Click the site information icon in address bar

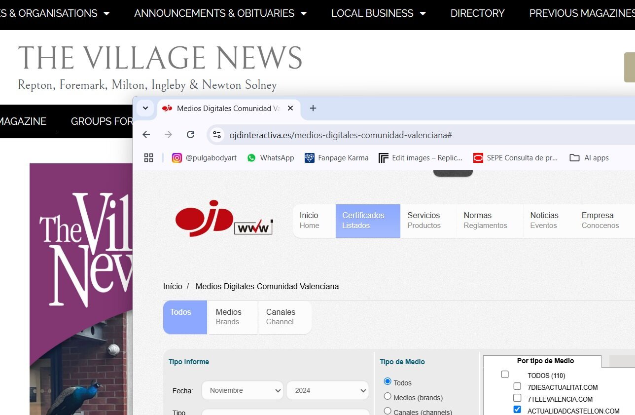(217, 135)
